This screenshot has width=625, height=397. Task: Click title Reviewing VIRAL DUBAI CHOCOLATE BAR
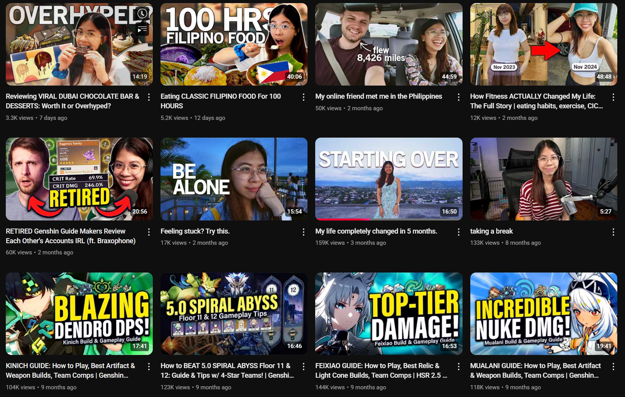[73, 101]
